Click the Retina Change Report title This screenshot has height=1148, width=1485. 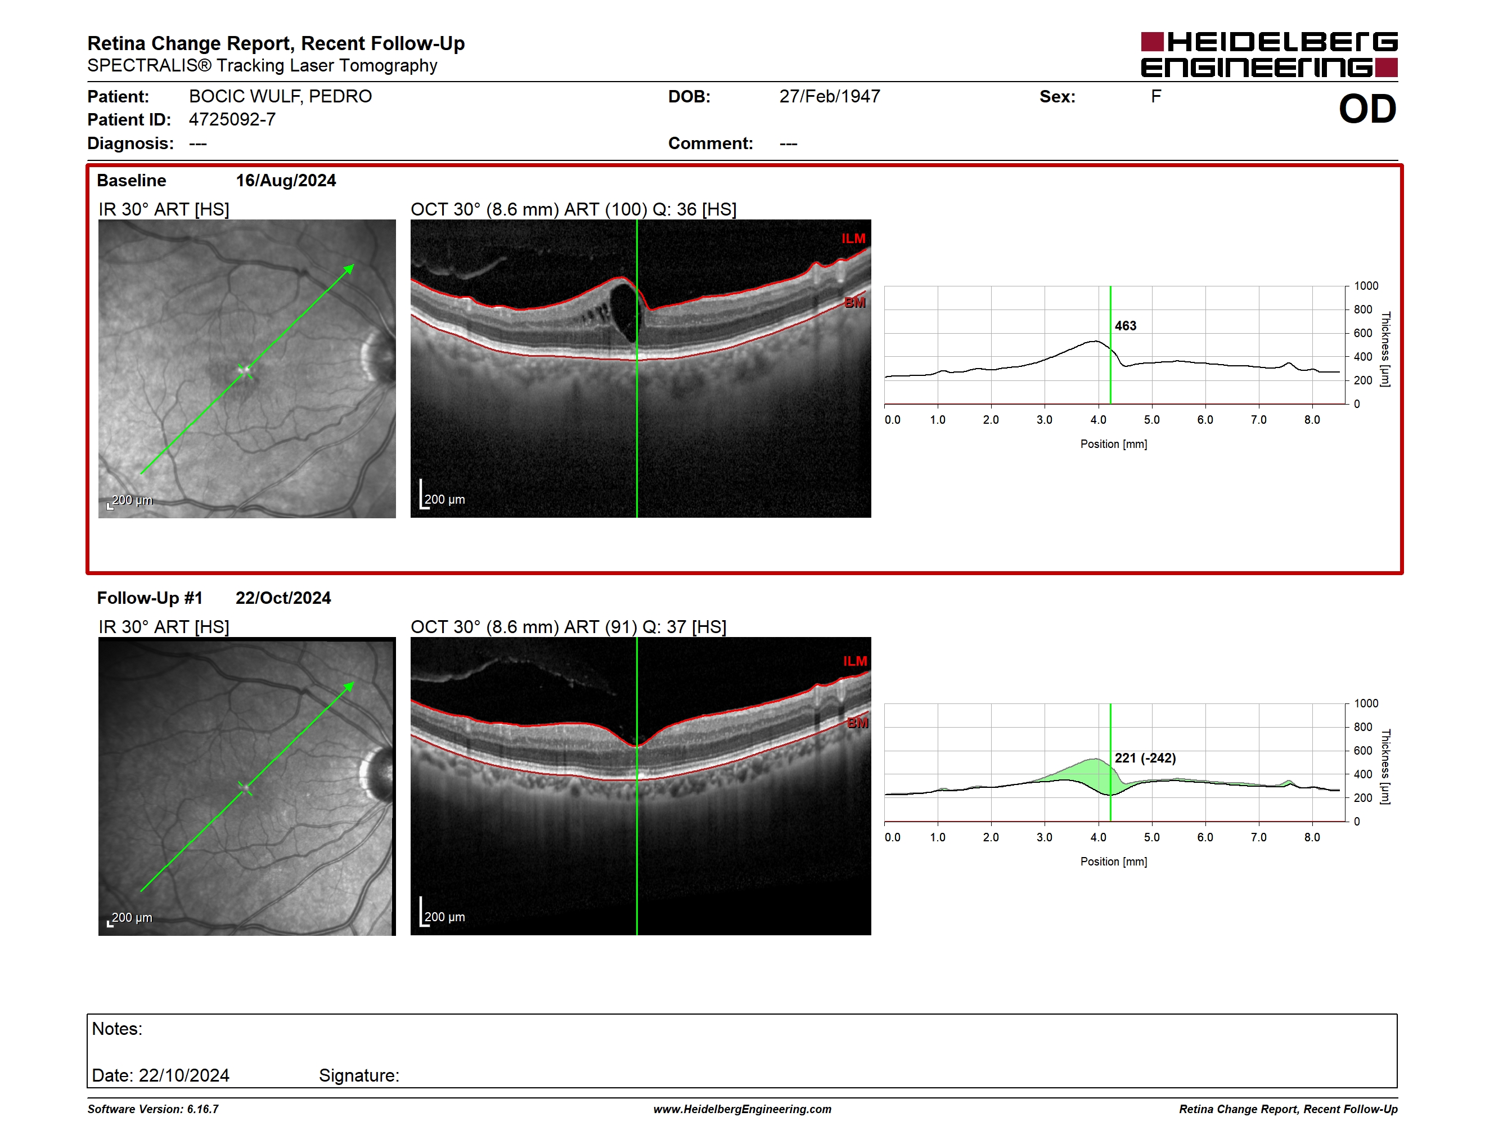pos(276,43)
